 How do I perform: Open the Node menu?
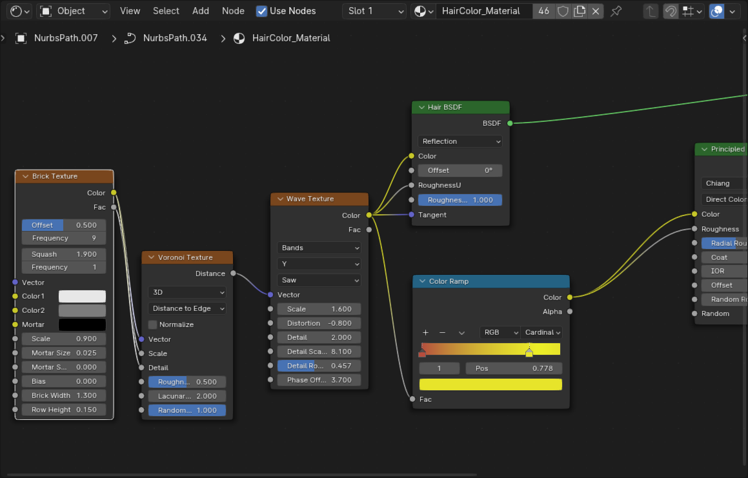(233, 11)
